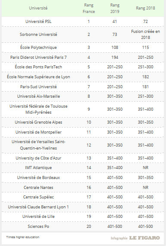Select the Centrale Nantes row

83,188
